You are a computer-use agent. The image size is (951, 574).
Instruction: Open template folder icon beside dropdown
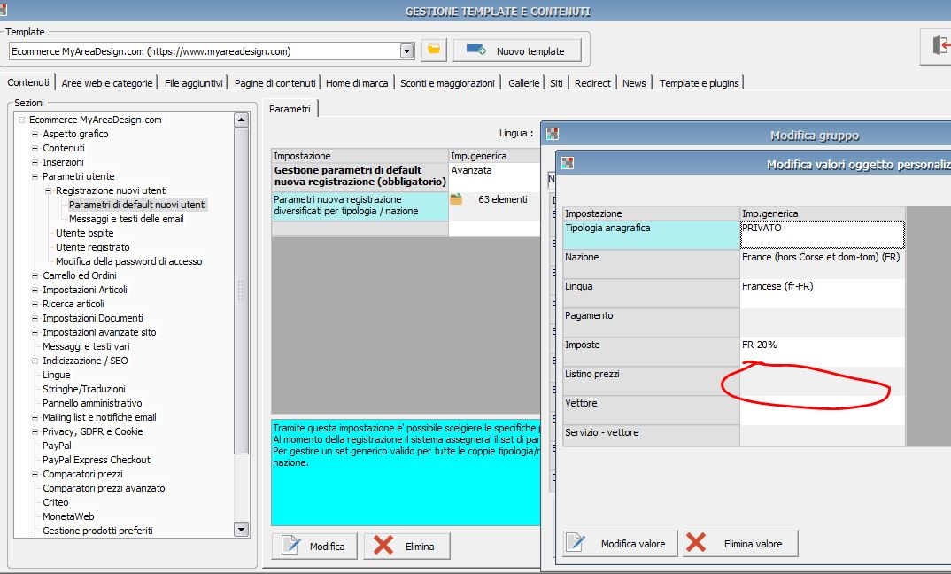pyautogui.click(x=434, y=50)
